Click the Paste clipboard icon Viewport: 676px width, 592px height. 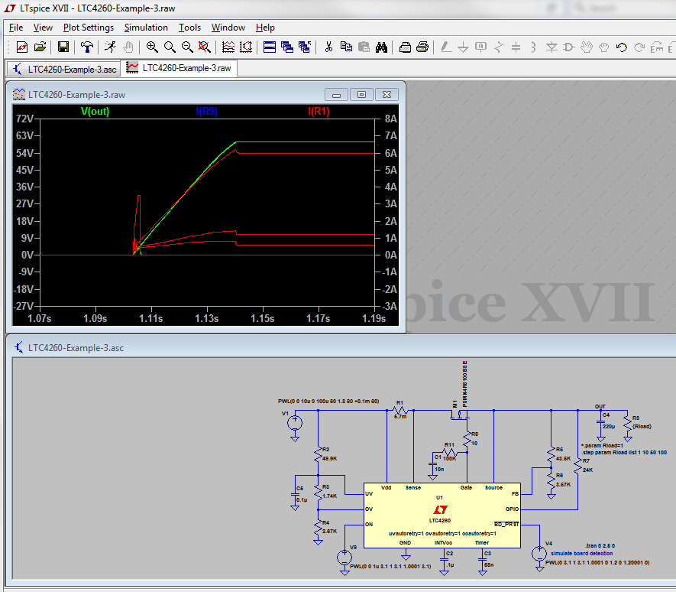[x=364, y=47]
